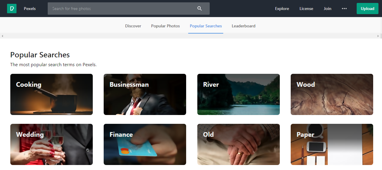
Task: Switch to the Discover tab
Action: 133,26
